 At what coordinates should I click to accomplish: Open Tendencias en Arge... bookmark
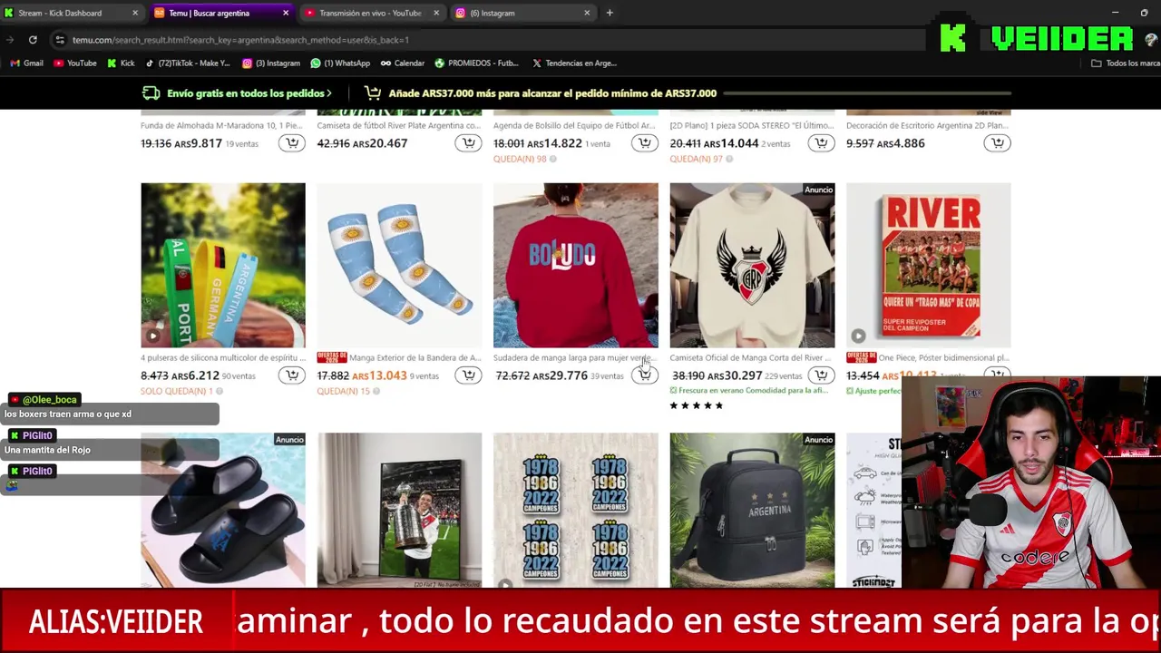[574, 63]
